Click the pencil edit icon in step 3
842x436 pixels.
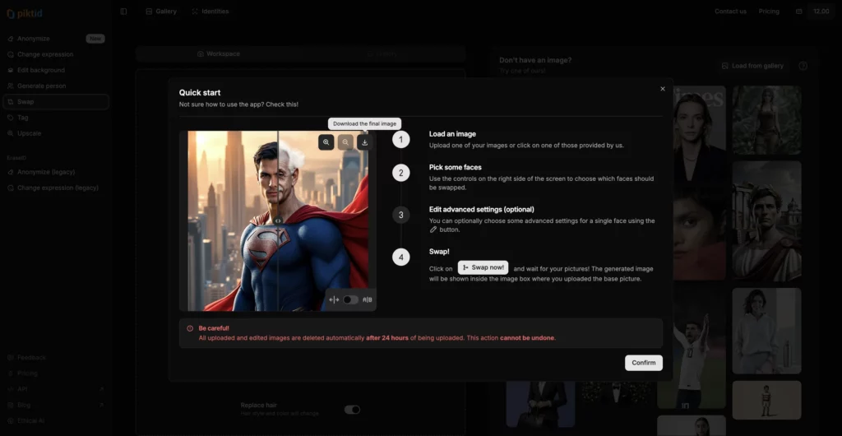(x=433, y=230)
